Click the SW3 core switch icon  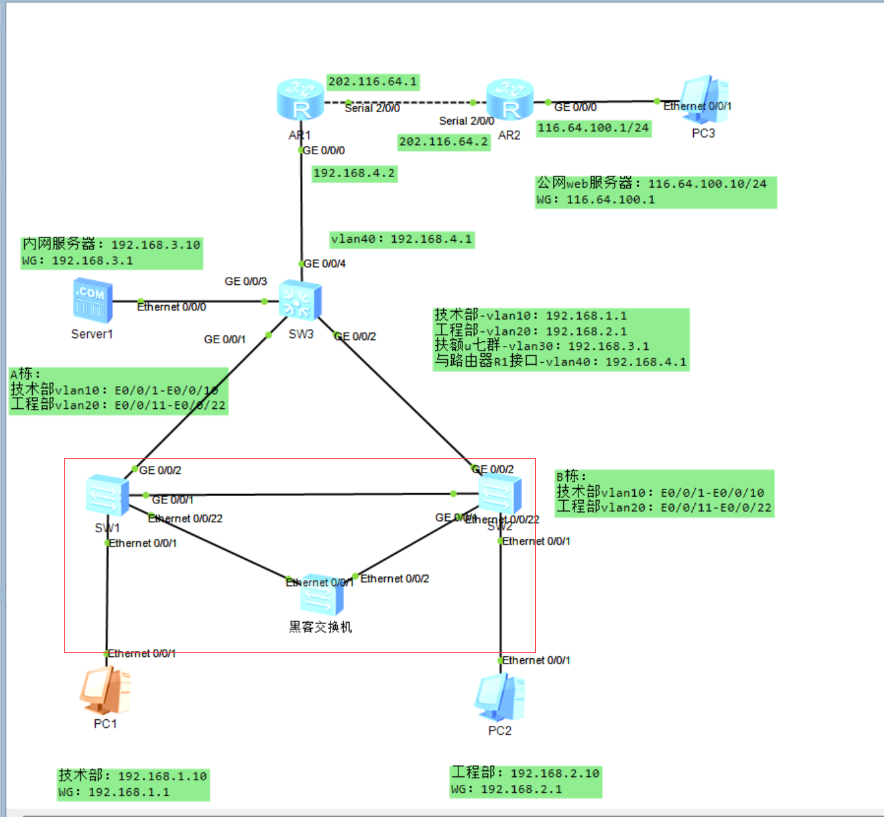click(300, 301)
